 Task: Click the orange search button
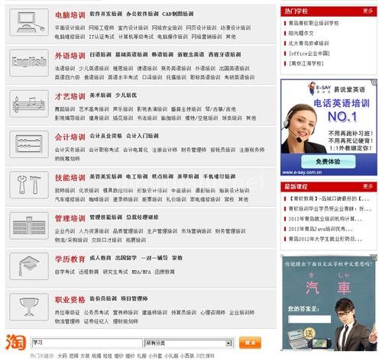[x=250, y=343]
